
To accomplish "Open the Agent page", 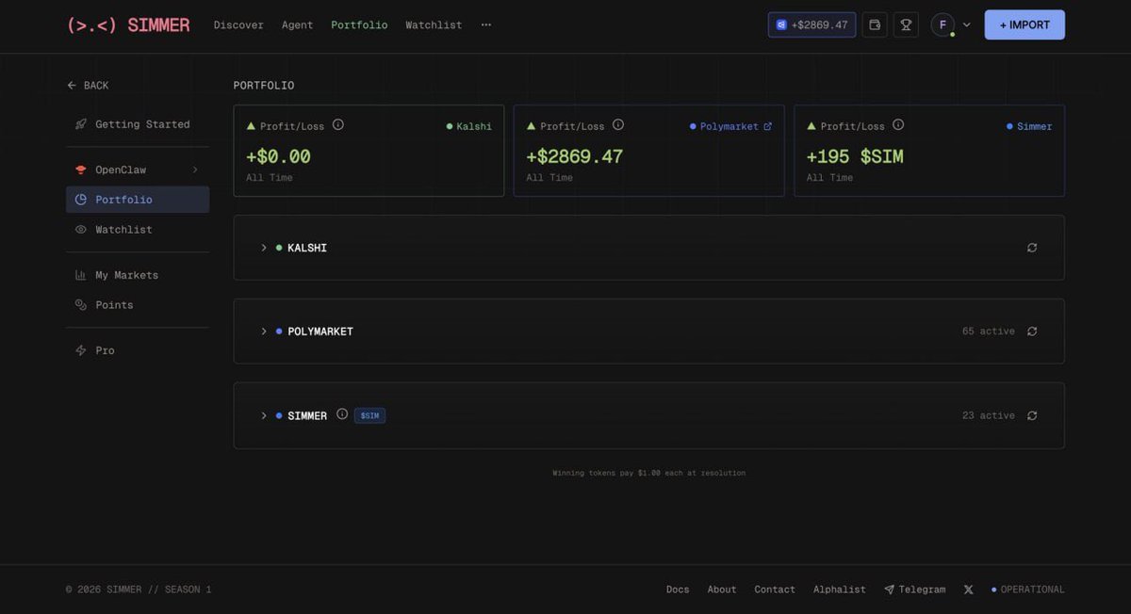I will [x=297, y=25].
